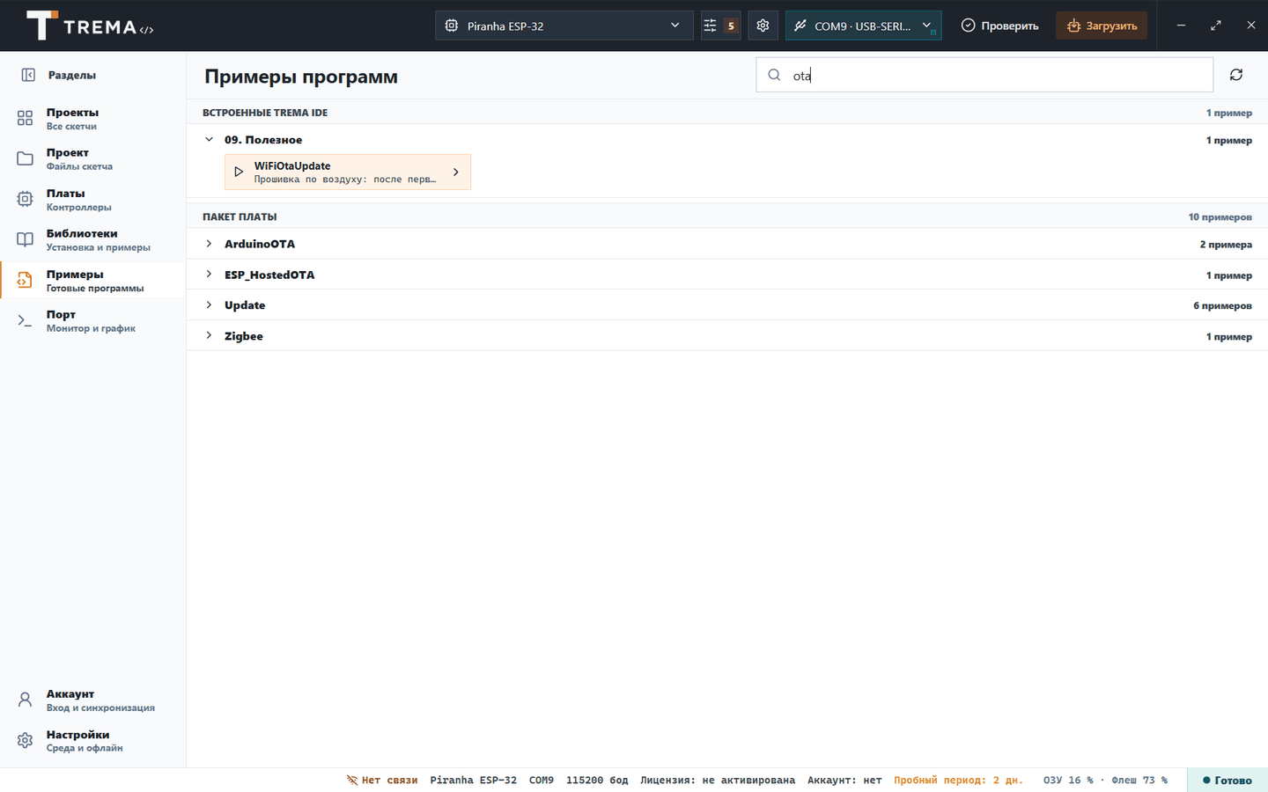Open board options sliders icon with badge 5

720,26
